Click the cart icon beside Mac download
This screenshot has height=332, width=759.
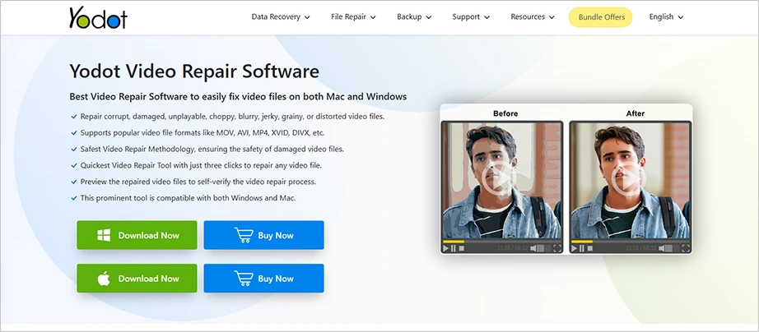(x=244, y=279)
